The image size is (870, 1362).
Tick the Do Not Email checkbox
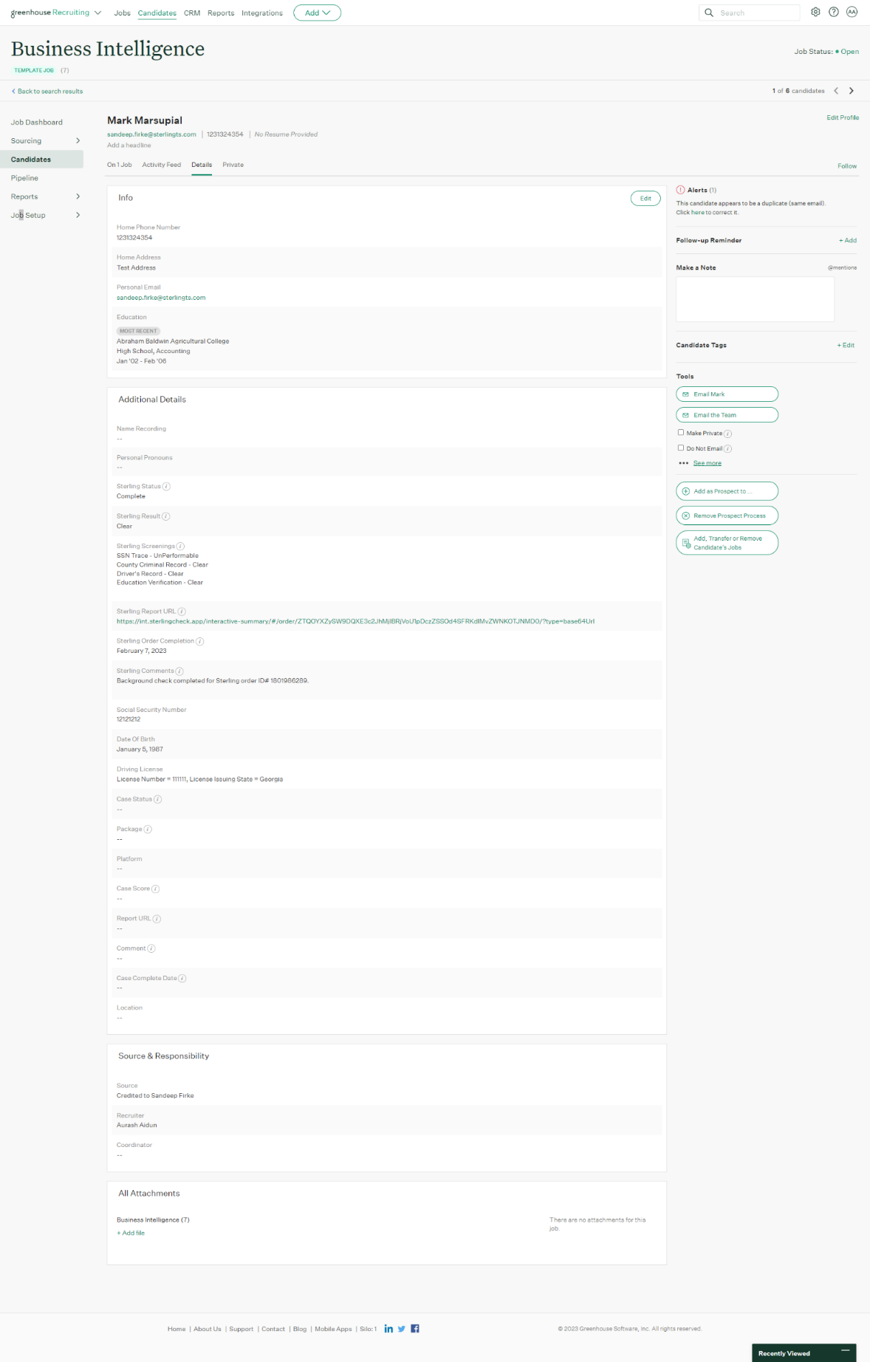(681, 448)
